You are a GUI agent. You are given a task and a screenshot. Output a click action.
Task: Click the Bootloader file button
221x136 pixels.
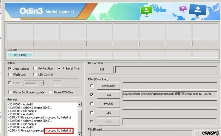pos(108,86)
